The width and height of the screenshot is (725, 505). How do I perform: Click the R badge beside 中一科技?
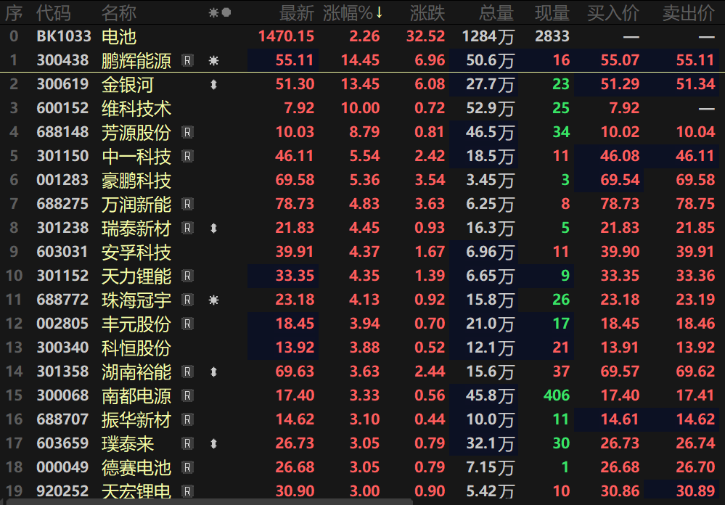click(x=187, y=156)
